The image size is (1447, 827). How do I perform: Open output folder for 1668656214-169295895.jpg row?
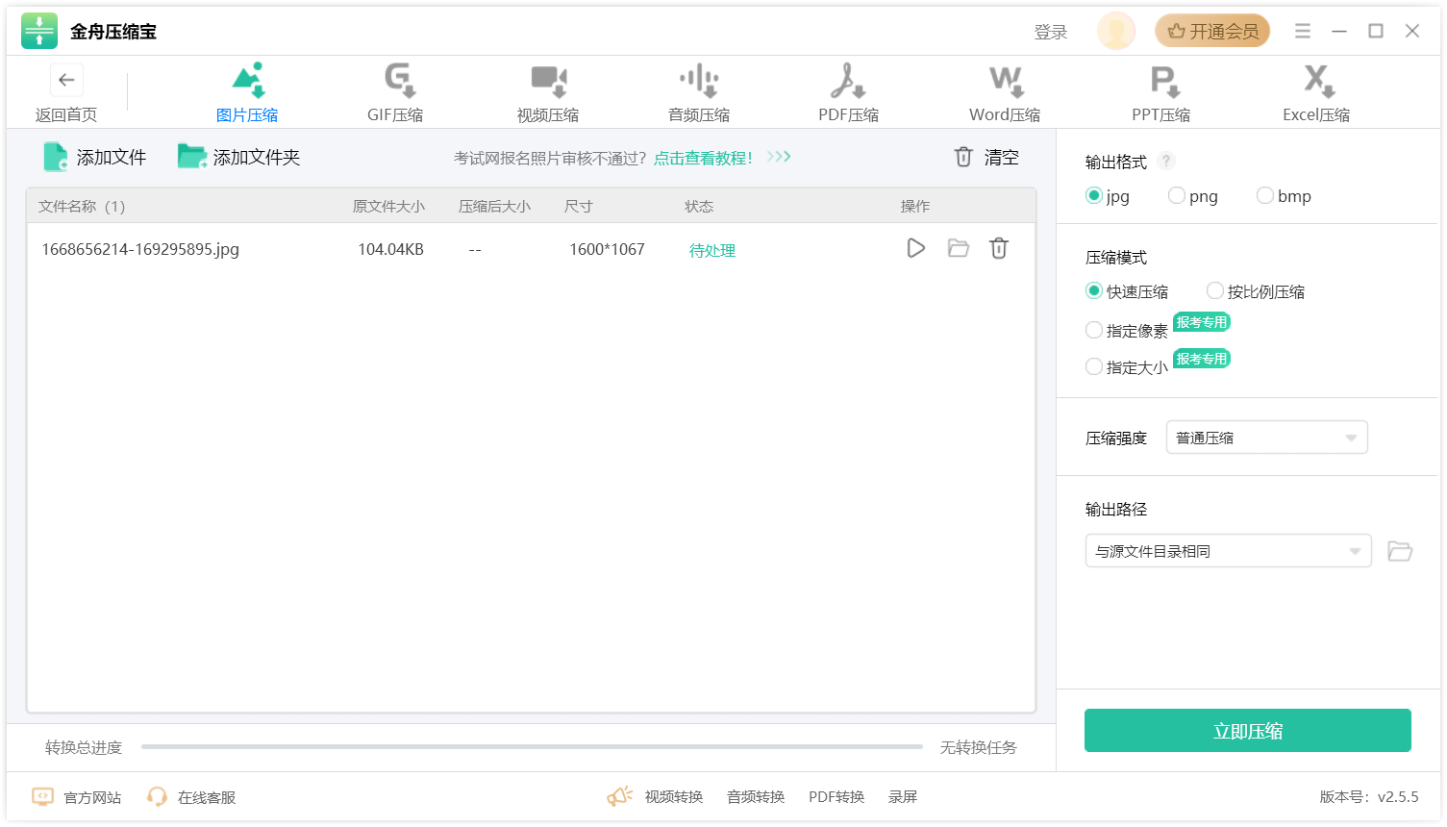[958, 248]
